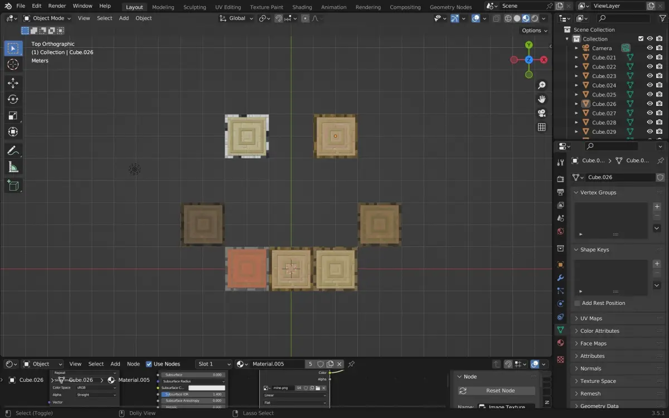Open the Output properties tab
The height and width of the screenshot is (418, 669).
pos(561,192)
